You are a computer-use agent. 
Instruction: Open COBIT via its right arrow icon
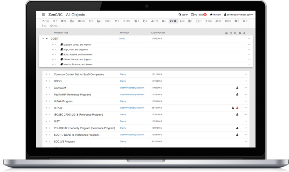pyautogui.click(x=249, y=39)
